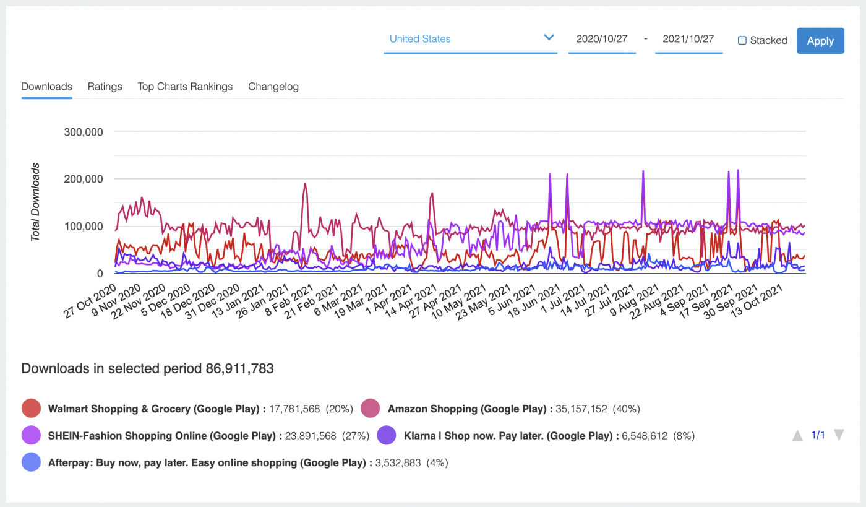Click the Afterpay legend label text

210,462
